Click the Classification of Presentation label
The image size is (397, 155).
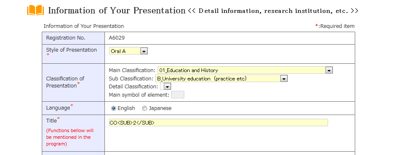coord(65,82)
